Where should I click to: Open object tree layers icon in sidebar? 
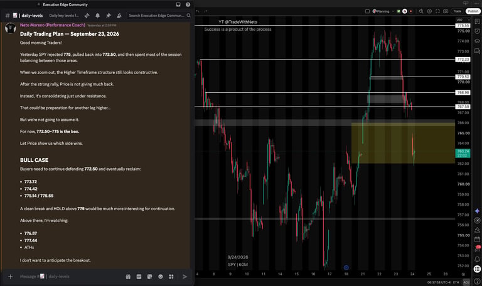(x=477, y=41)
